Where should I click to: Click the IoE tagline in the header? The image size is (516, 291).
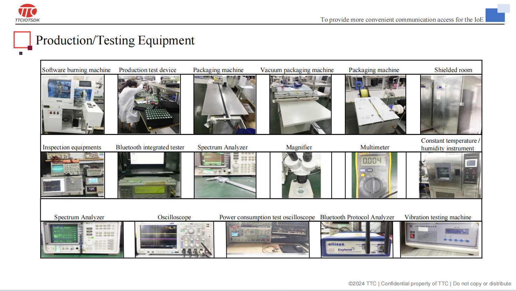point(402,20)
